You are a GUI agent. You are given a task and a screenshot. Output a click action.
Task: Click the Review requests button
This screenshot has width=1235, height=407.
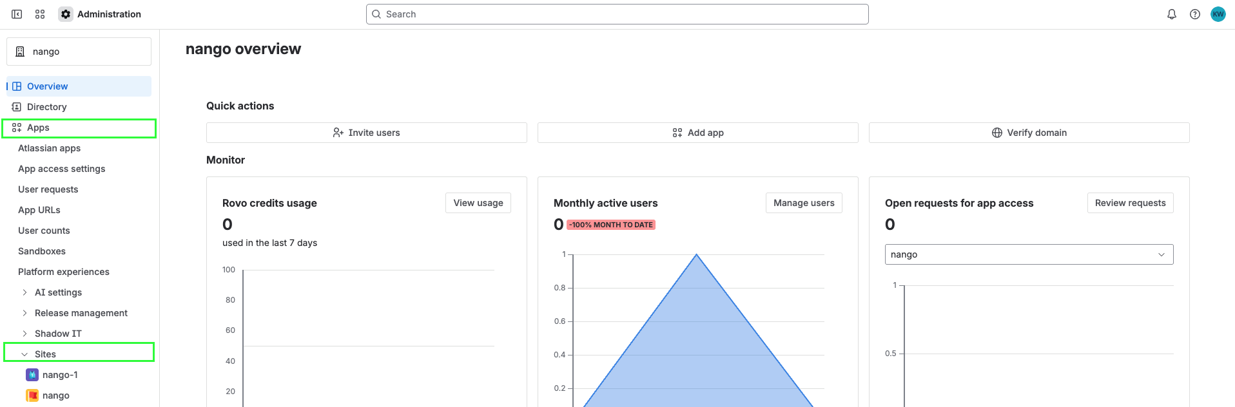pos(1131,203)
